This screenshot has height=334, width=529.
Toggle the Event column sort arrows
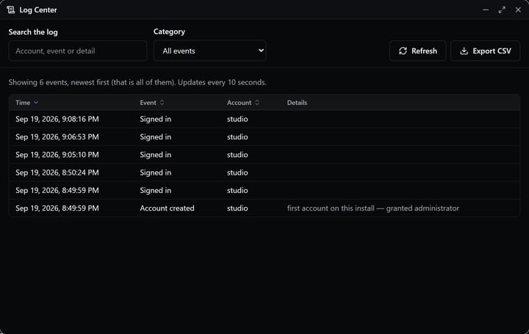[162, 103]
